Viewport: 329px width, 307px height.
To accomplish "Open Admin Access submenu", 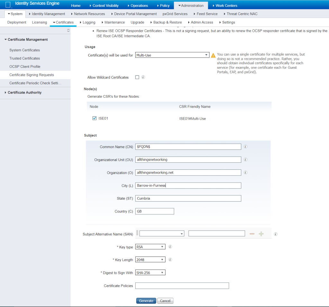I will [200, 22].
